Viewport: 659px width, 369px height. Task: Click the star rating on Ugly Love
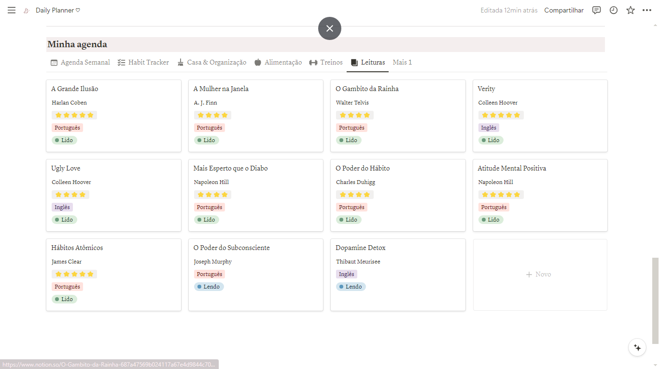[x=70, y=195]
